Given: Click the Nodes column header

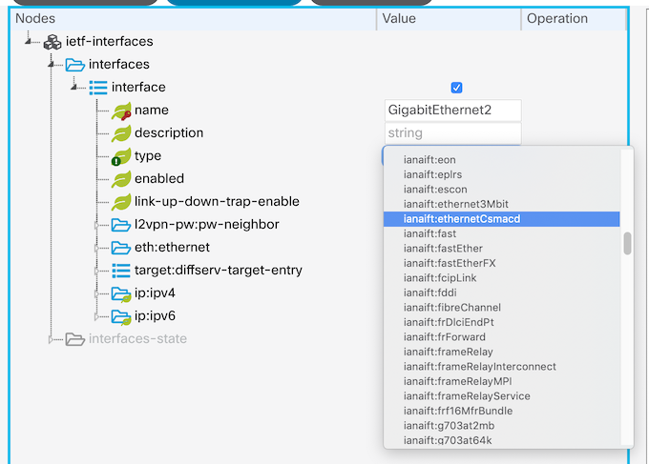Looking at the screenshot, I should coord(193,19).
